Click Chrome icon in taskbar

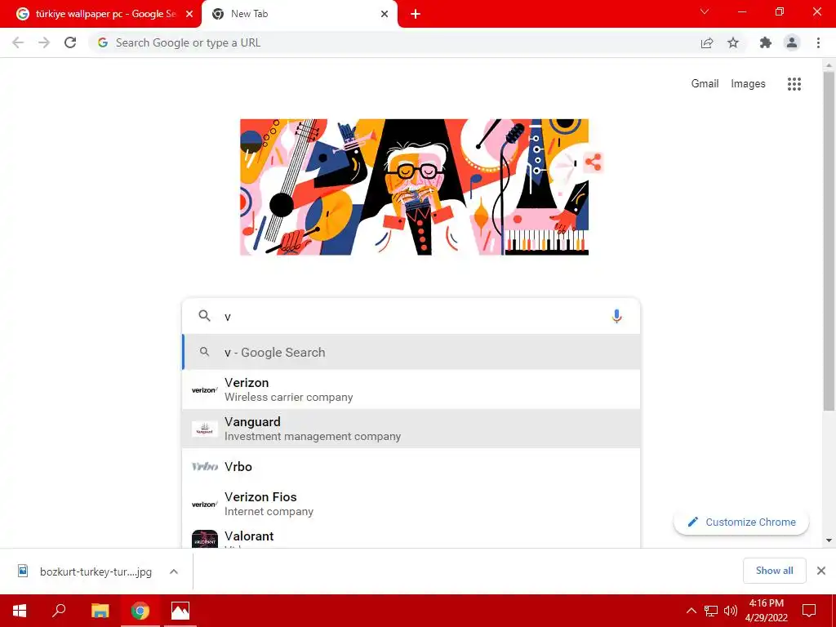(x=140, y=611)
